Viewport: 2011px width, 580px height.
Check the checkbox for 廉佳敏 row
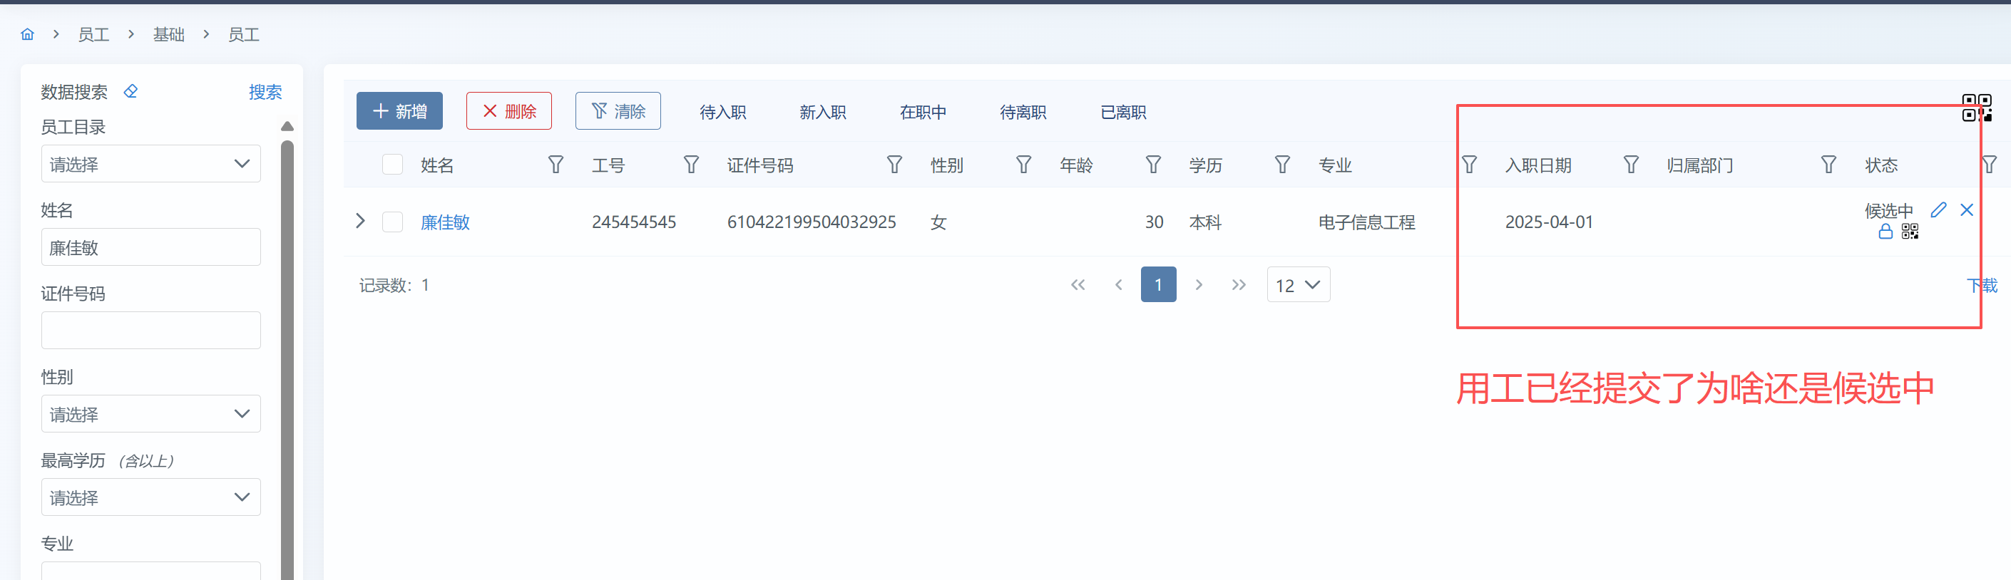point(392,222)
